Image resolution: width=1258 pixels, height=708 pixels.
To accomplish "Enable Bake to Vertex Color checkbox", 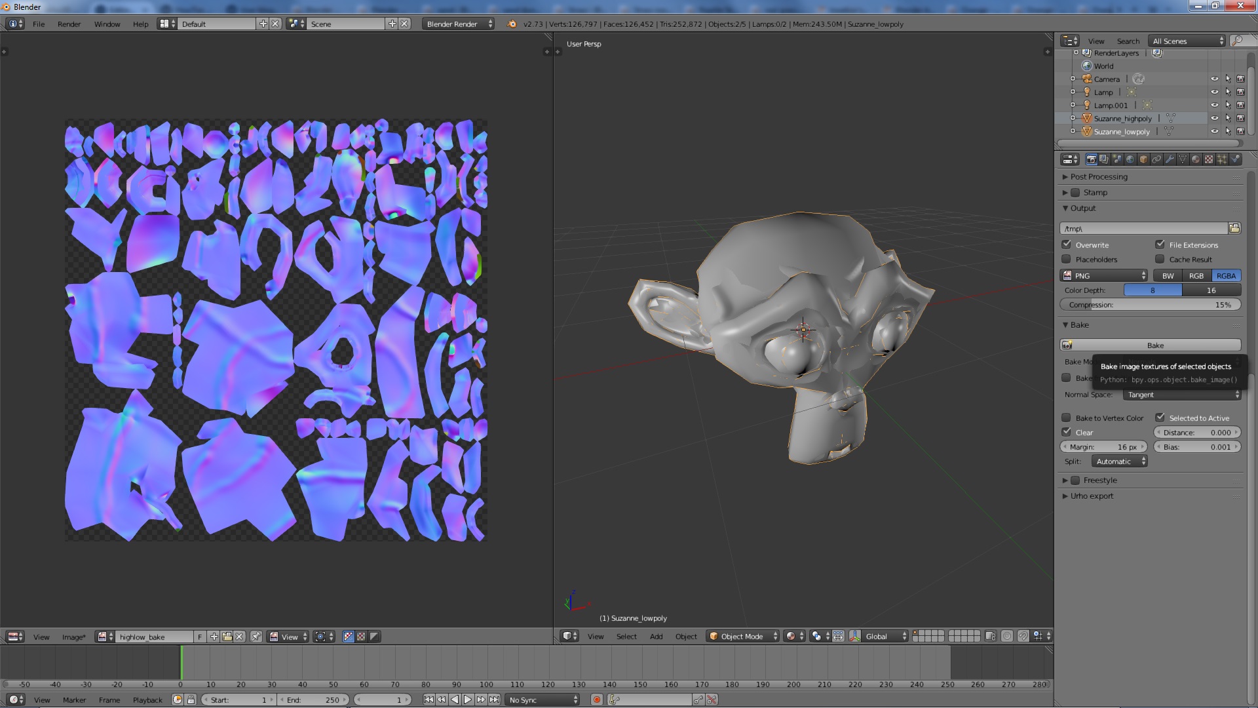I will point(1066,418).
